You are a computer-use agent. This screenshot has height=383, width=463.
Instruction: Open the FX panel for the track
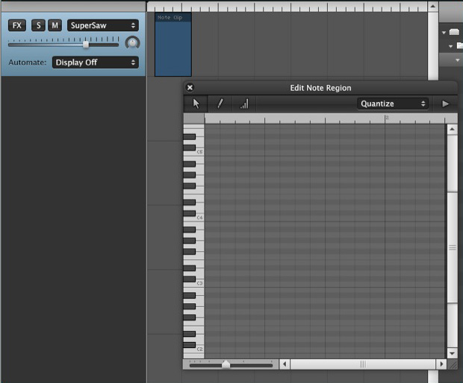click(x=17, y=25)
